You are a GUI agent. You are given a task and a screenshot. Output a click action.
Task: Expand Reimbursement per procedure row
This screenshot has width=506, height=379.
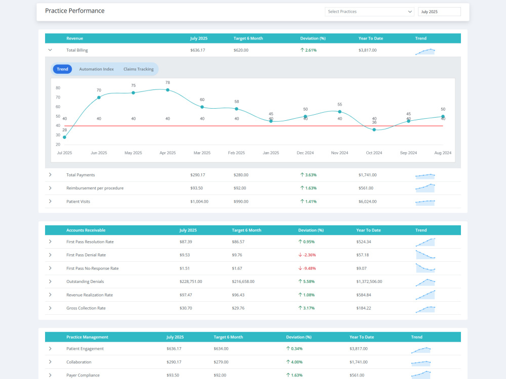(x=50, y=188)
